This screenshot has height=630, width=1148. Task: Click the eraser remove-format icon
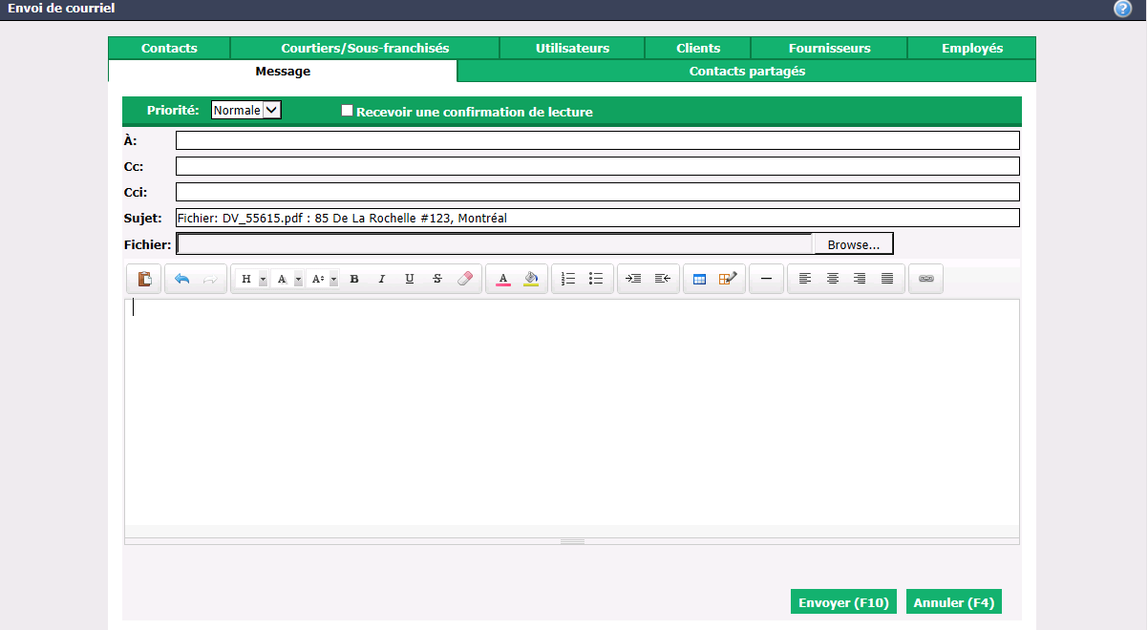coord(465,279)
